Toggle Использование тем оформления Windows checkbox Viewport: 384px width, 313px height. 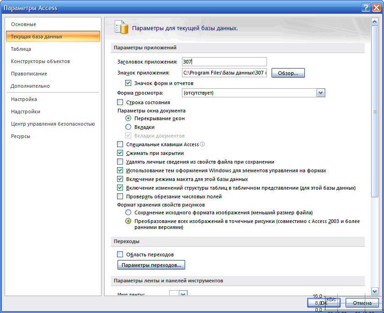[120, 170]
